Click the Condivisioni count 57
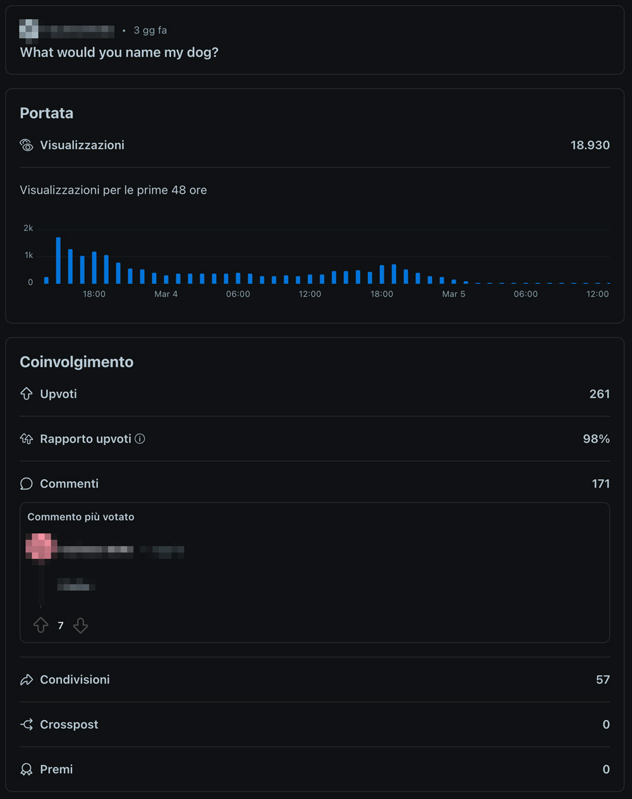The image size is (632, 799). click(x=602, y=680)
